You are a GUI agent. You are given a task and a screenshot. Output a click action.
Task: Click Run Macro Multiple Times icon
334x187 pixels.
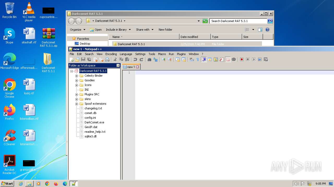pyautogui.click(x=260, y=59)
